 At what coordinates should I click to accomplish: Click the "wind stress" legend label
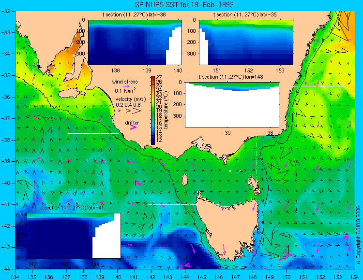click(125, 82)
